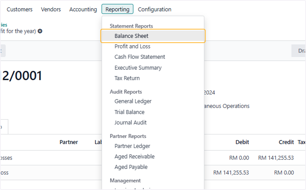This screenshot has width=306, height=190.
Task: Open Partner Ledger report
Action: pyautogui.click(x=132, y=146)
